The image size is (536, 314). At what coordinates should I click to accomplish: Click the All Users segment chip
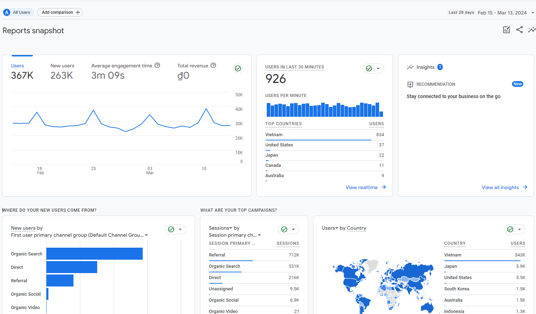tap(18, 12)
